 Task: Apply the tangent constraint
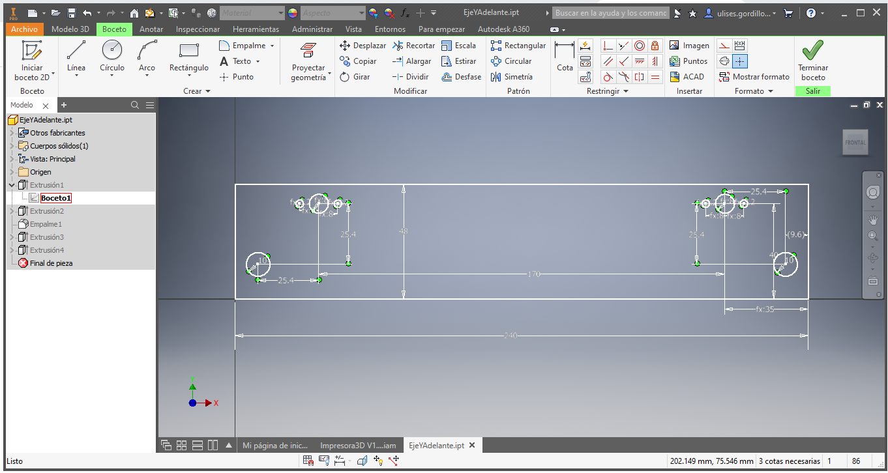coord(608,77)
